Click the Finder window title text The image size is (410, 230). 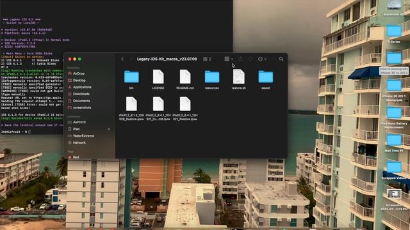[167, 59]
